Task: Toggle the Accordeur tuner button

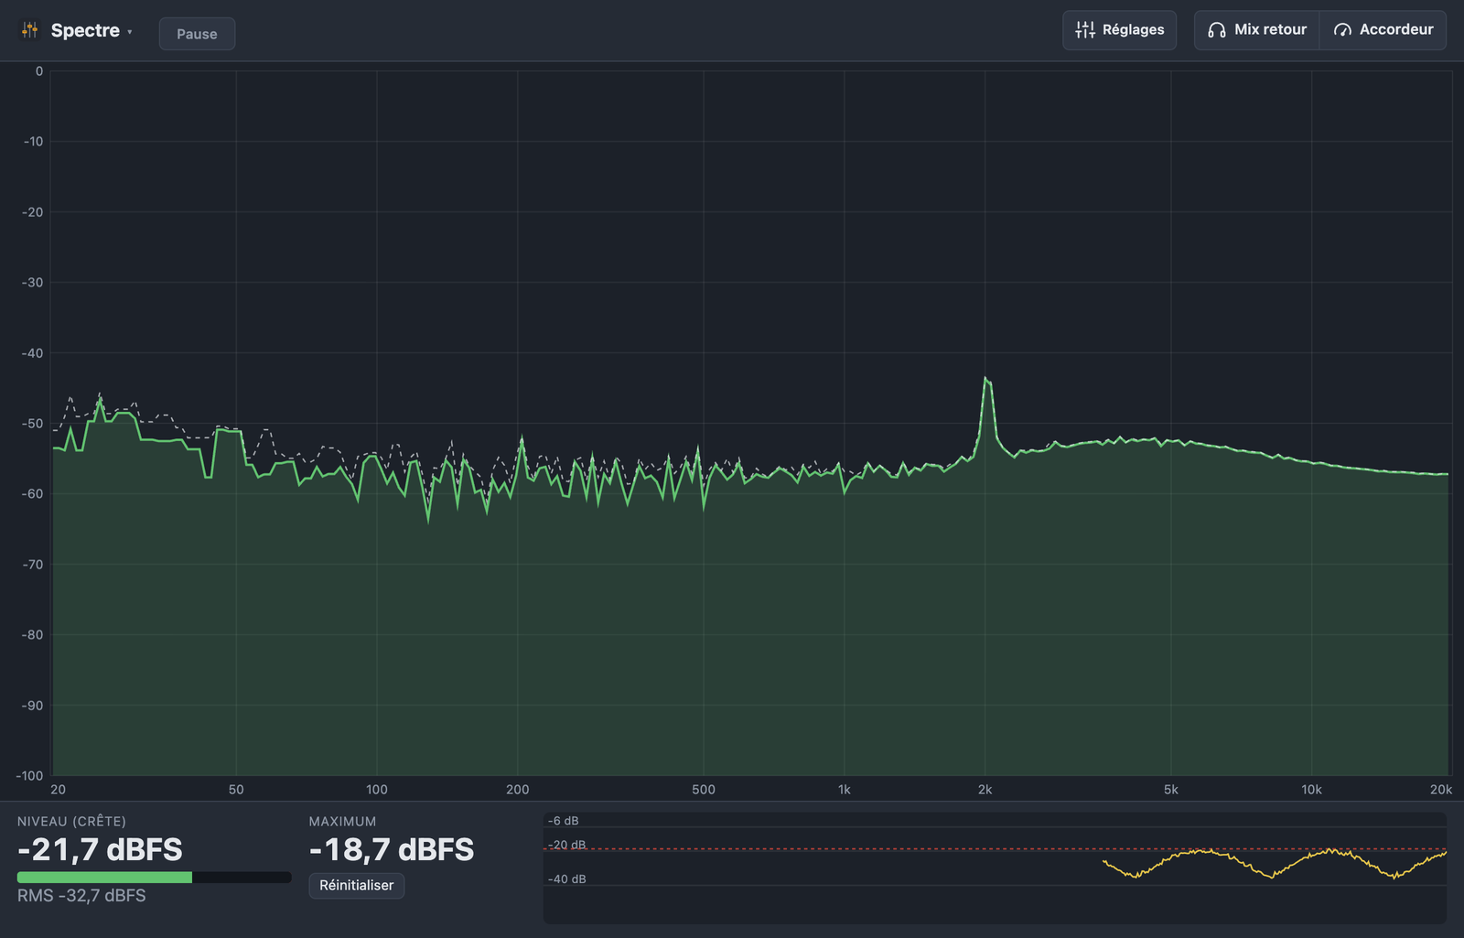Action: tap(1383, 30)
